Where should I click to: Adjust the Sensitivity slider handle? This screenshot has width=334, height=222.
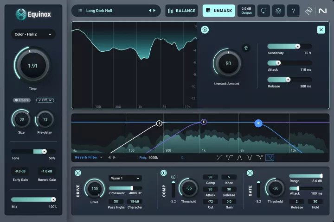tap(297, 46)
